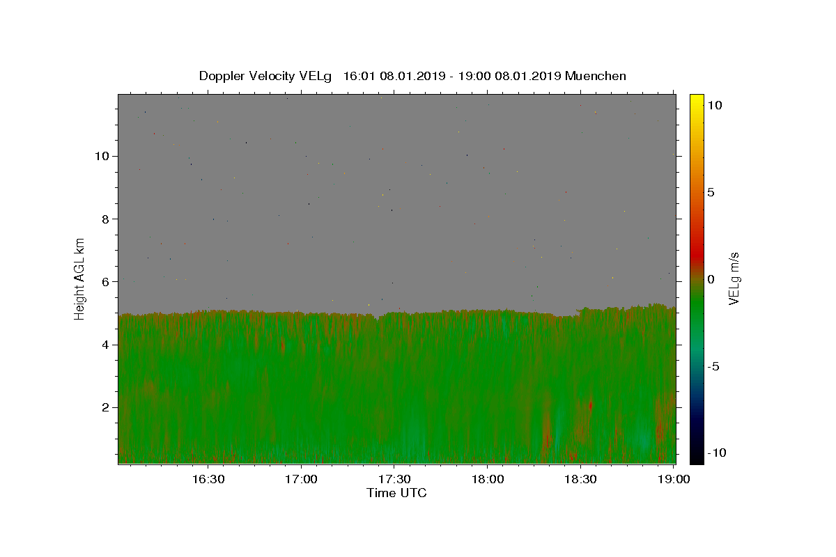Click the height axis label 10
836x557 pixels.
[x=101, y=156]
